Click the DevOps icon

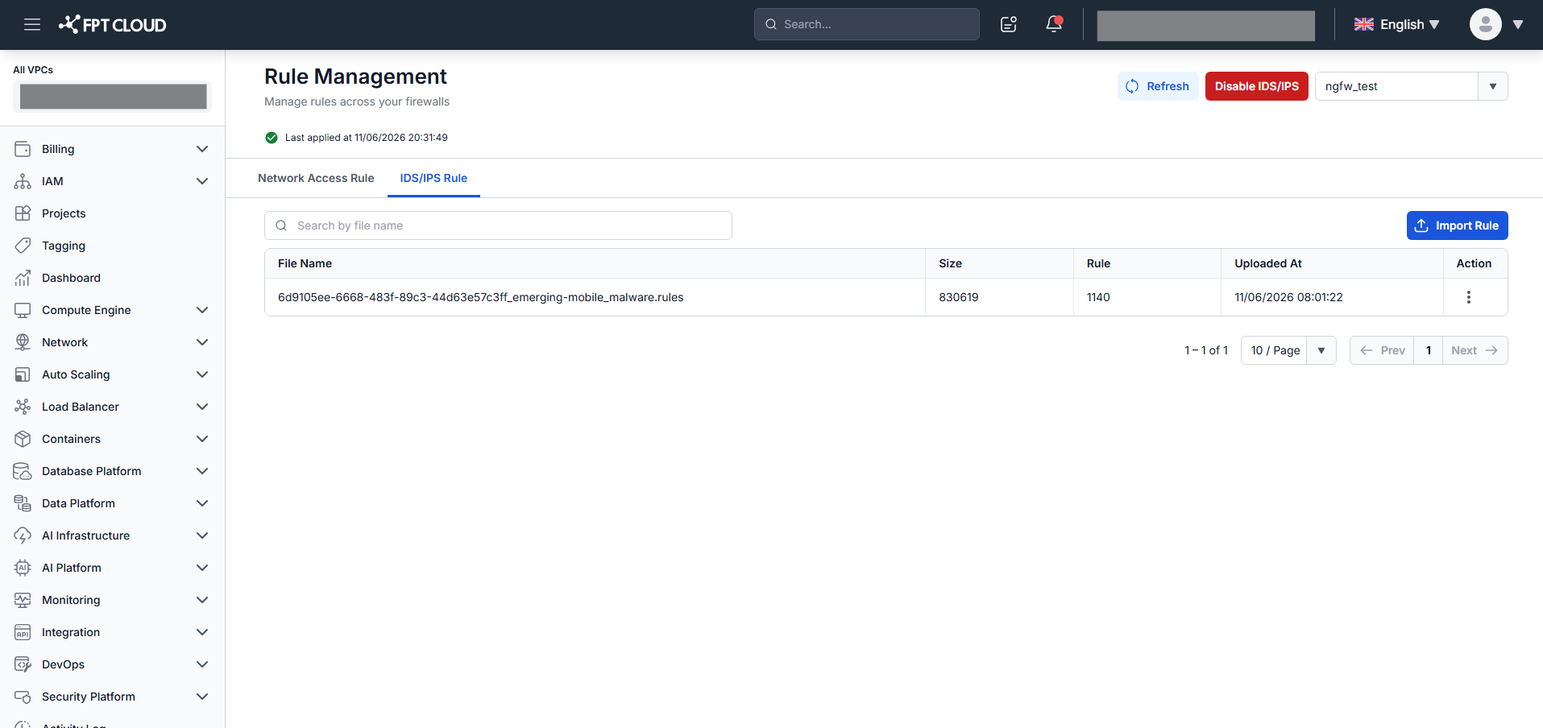(x=23, y=664)
